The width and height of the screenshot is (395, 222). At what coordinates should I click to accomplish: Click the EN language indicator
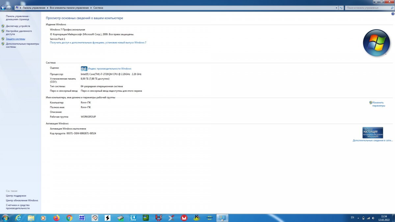coord(353,218)
